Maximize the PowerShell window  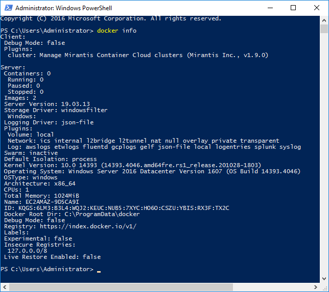(x=293, y=8)
